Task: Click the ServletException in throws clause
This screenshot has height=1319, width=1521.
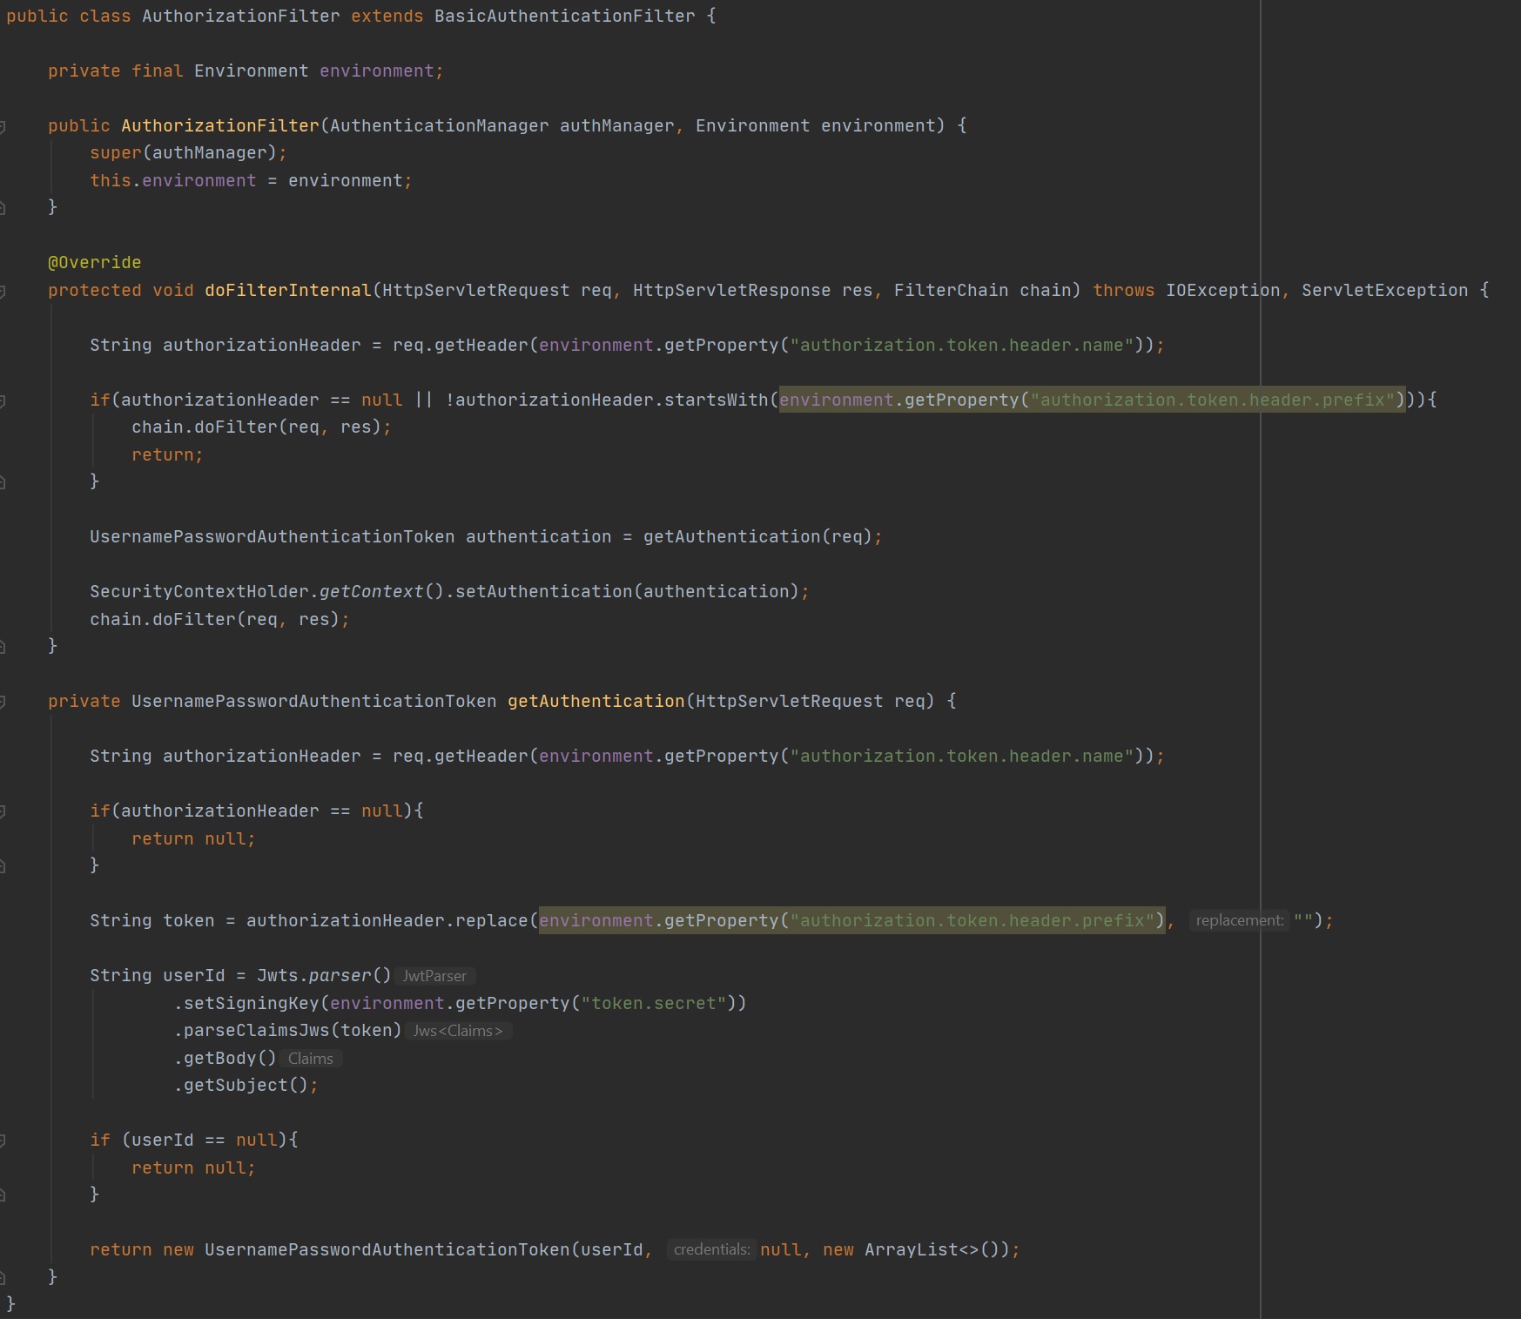Action: click(x=1383, y=291)
